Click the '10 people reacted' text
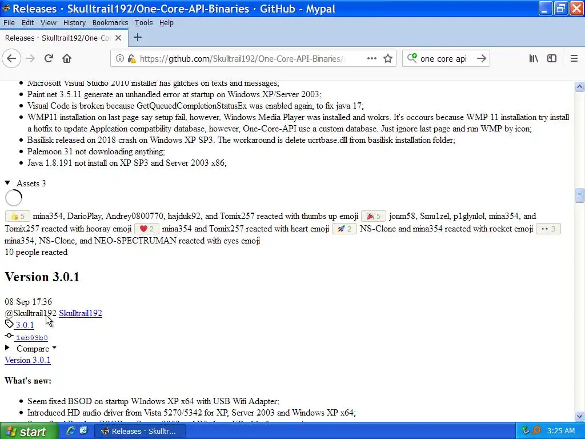The image size is (585, 439). (36, 252)
